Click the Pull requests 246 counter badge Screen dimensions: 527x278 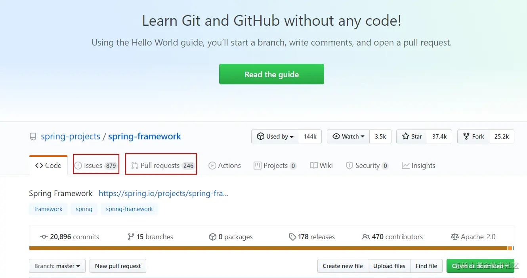pos(188,166)
